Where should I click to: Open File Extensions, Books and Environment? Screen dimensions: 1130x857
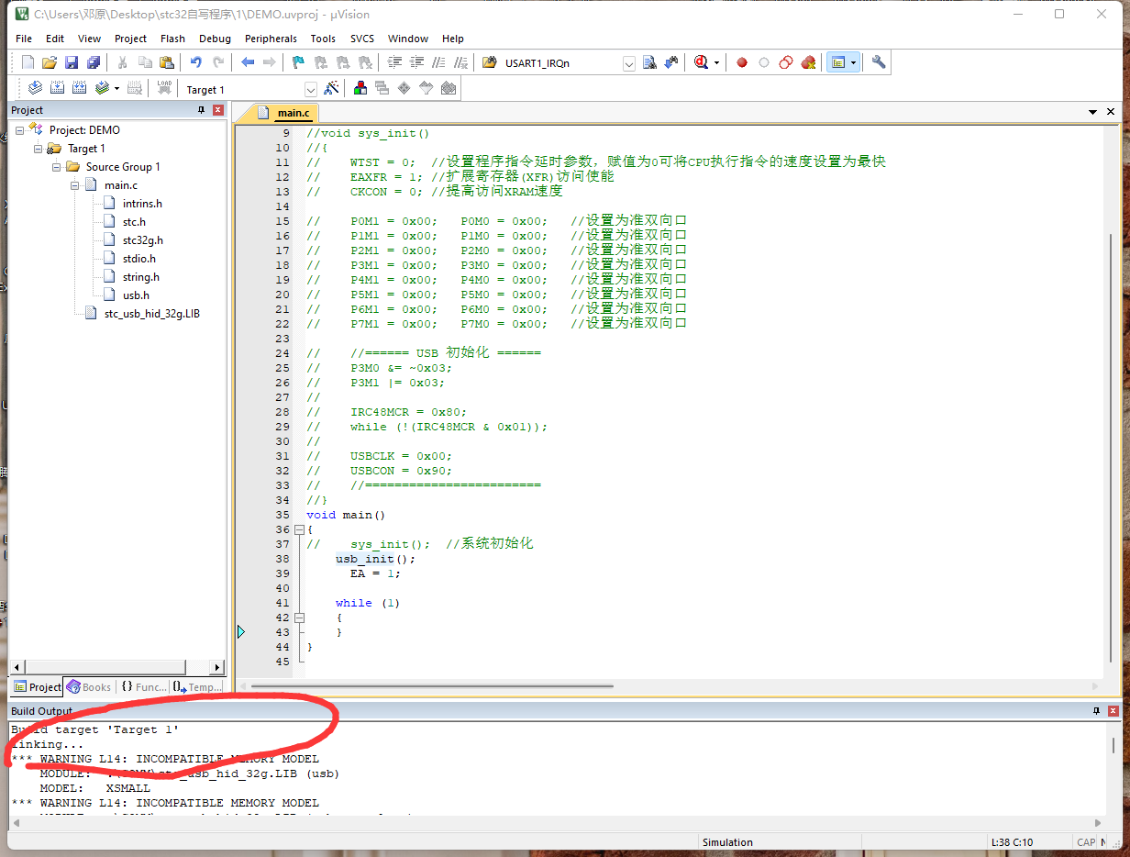(x=360, y=88)
